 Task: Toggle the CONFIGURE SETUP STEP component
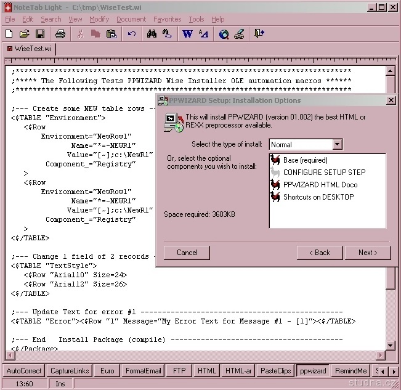tap(324, 173)
